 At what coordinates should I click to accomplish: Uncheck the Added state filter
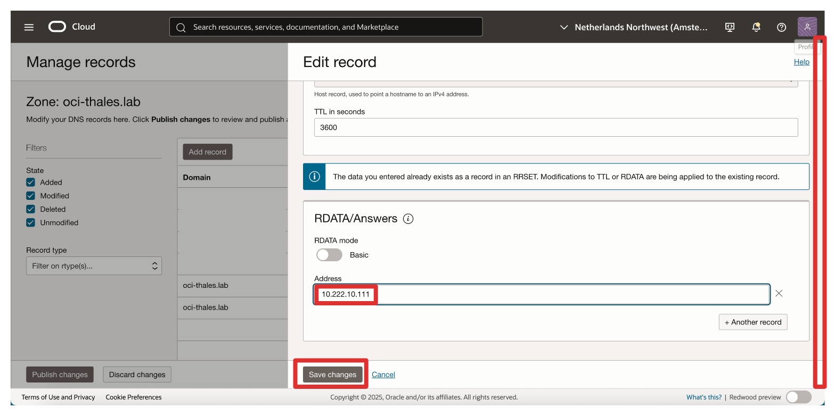(x=31, y=182)
